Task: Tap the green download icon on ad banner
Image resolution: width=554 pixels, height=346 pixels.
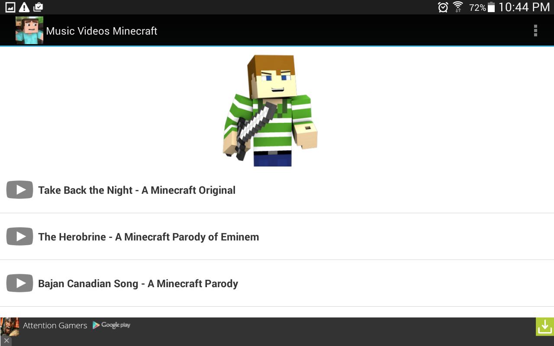Action: click(544, 327)
